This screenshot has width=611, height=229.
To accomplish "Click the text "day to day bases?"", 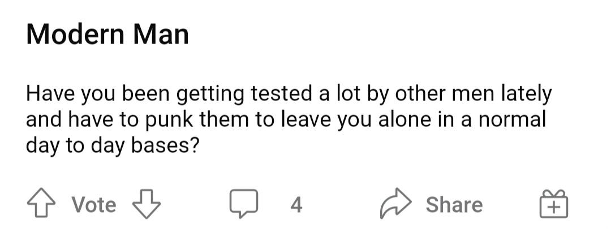I will coord(113,146).
